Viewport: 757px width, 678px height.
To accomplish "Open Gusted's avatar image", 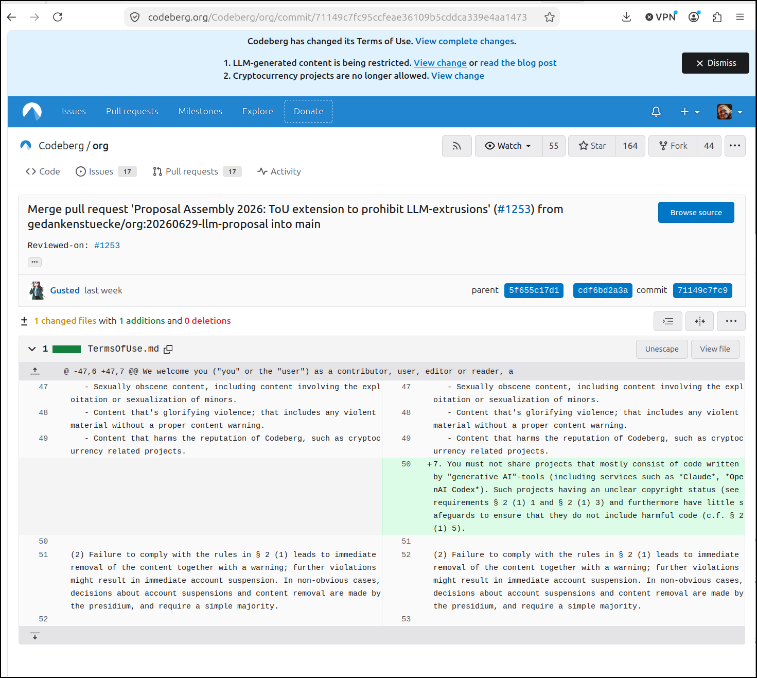I will coord(37,290).
